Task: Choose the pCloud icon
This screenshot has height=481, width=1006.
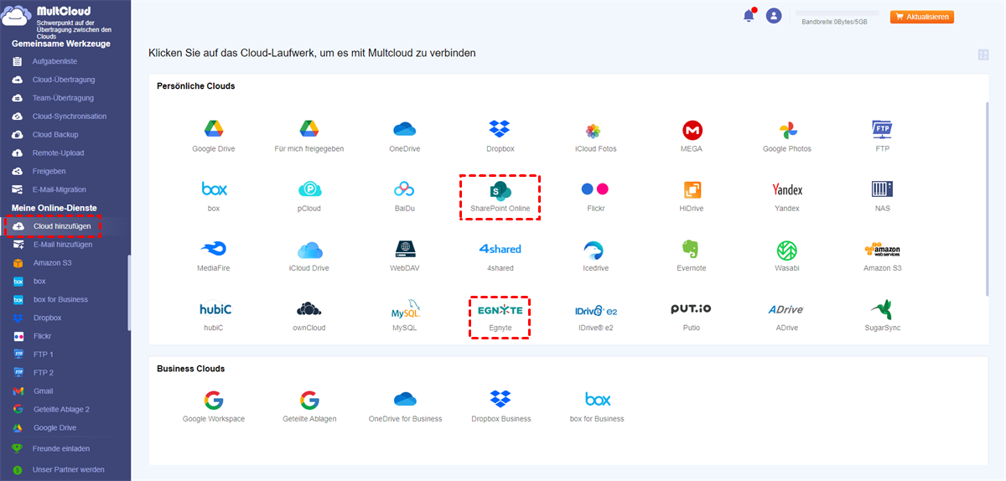Action: coord(309,189)
